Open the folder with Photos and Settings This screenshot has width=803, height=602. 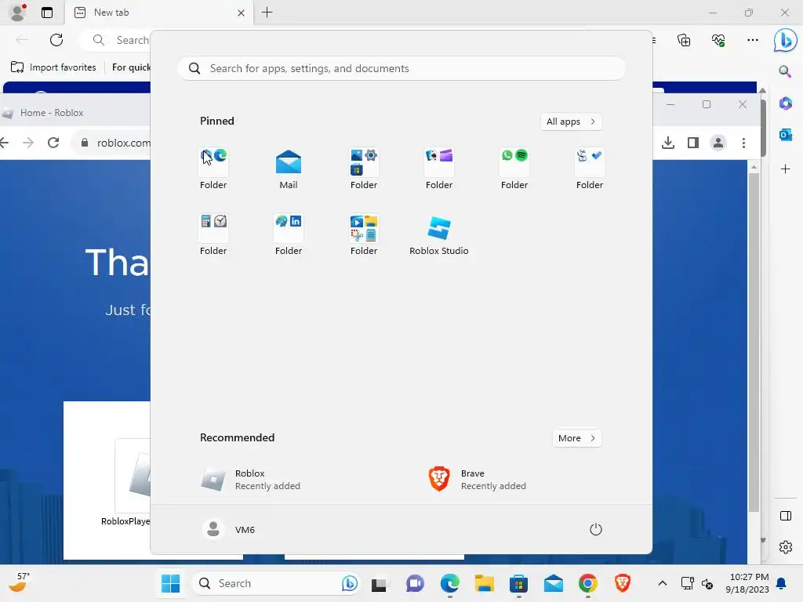coord(364,169)
